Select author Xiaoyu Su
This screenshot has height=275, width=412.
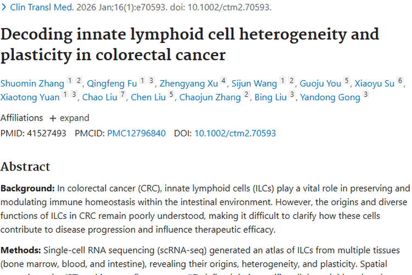tap(374, 84)
